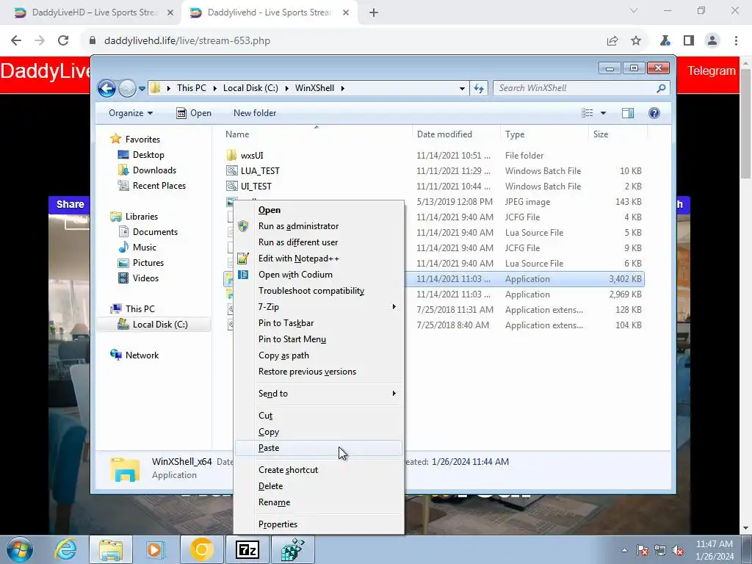Choose Rename in context menu

point(319,502)
